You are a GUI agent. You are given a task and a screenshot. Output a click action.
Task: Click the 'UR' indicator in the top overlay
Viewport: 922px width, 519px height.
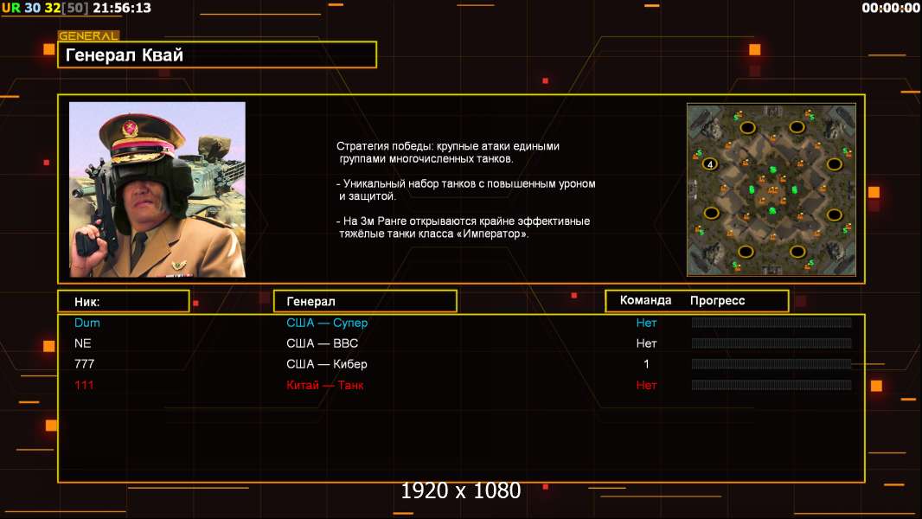coord(11,9)
